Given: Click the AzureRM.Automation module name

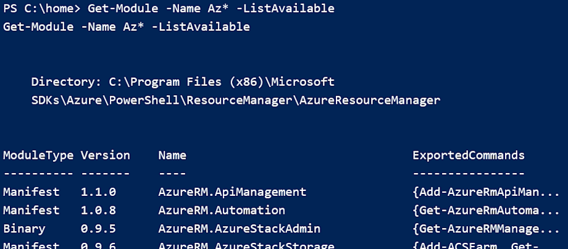Looking at the screenshot, I should [x=222, y=211].
